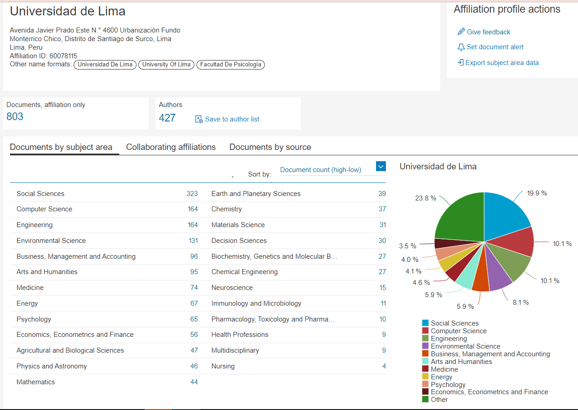Click the Give feedback pencil icon
The height and width of the screenshot is (410, 578).
(461, 32)
